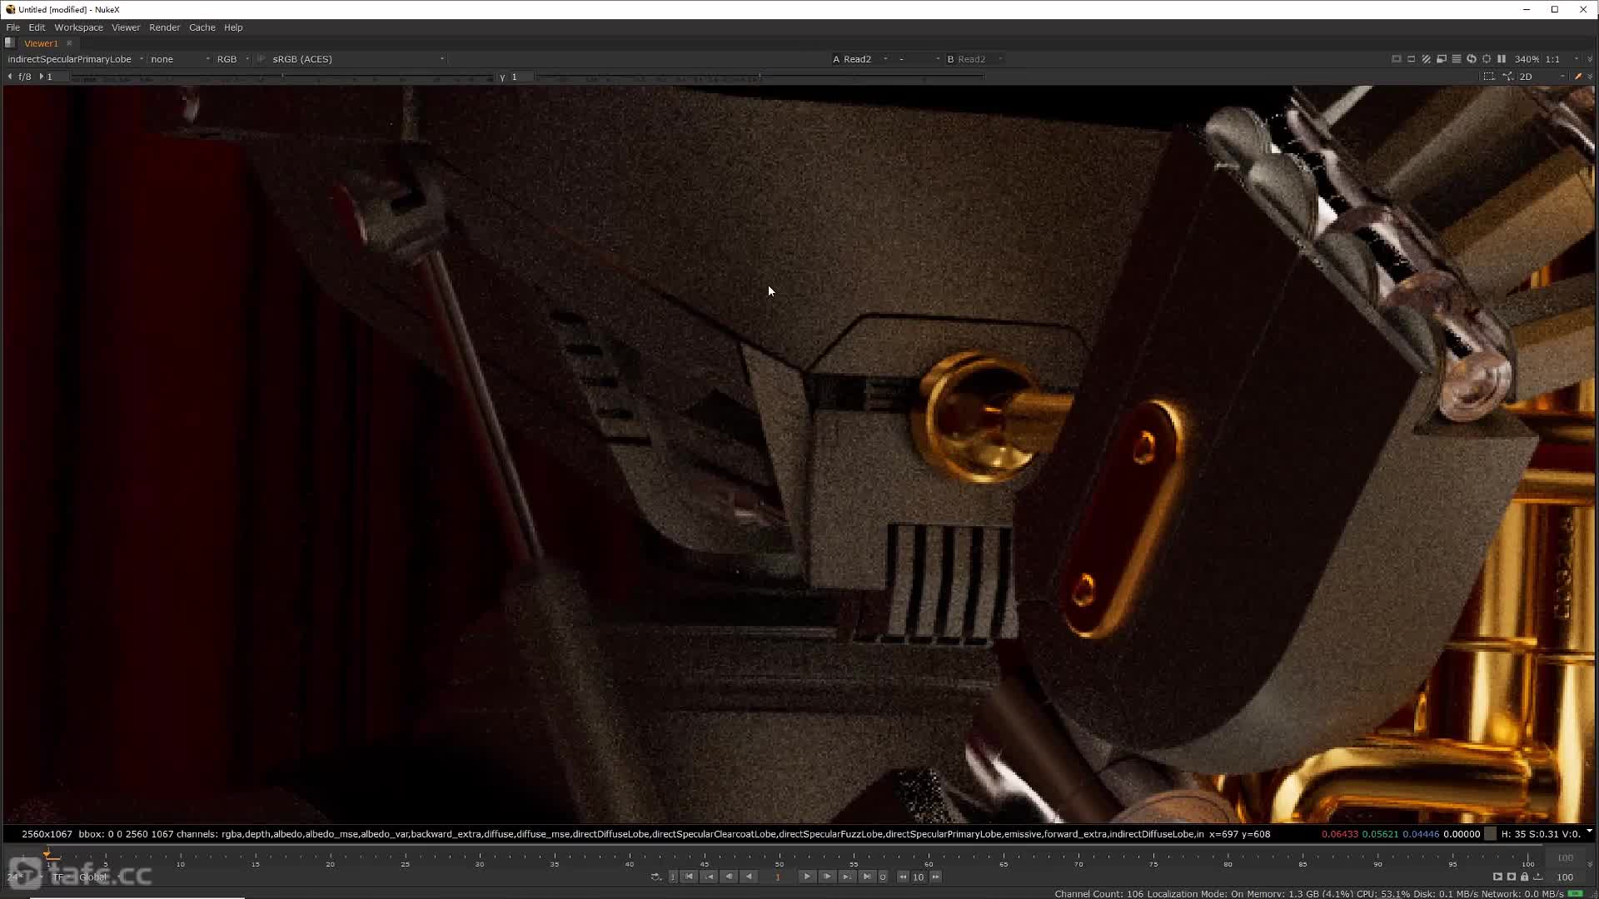Click the force update refresh icon
Viewport: 1599px width, 899px height.
coord(1472,59)
